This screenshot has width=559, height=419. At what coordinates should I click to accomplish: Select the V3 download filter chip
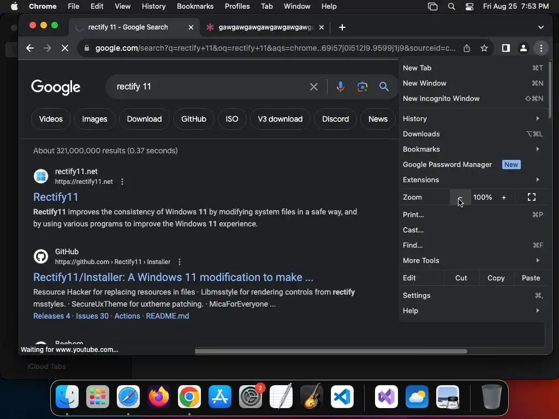tap(280, 119)
